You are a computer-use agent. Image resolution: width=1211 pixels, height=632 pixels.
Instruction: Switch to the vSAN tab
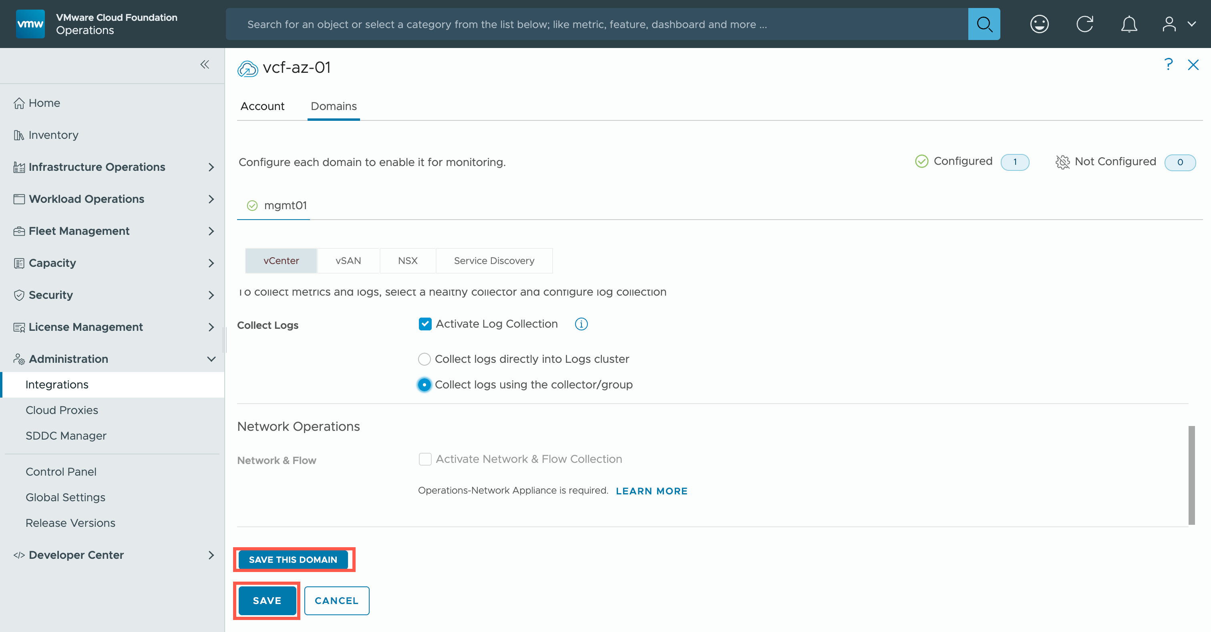(348, 260)
